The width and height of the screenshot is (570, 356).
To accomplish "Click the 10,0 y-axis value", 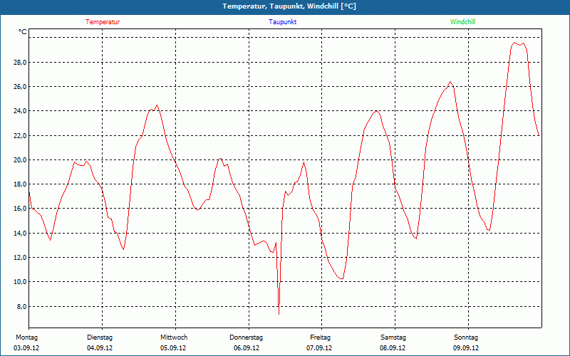I will (x=20, y=282).
